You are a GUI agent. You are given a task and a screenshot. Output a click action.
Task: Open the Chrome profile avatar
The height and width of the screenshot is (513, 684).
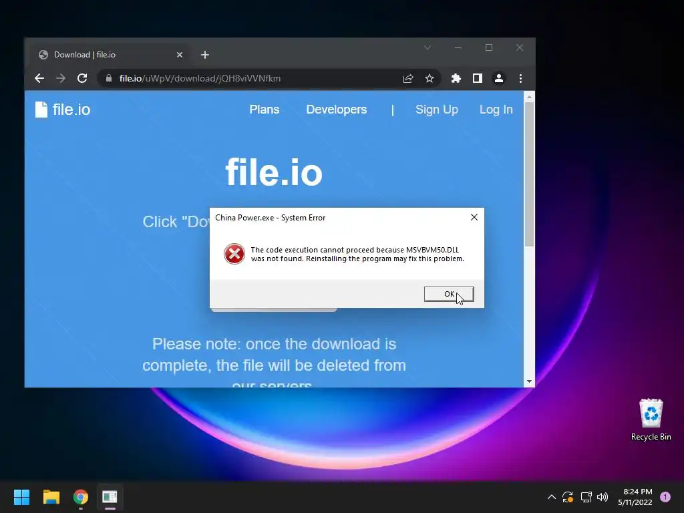point(498,79)
